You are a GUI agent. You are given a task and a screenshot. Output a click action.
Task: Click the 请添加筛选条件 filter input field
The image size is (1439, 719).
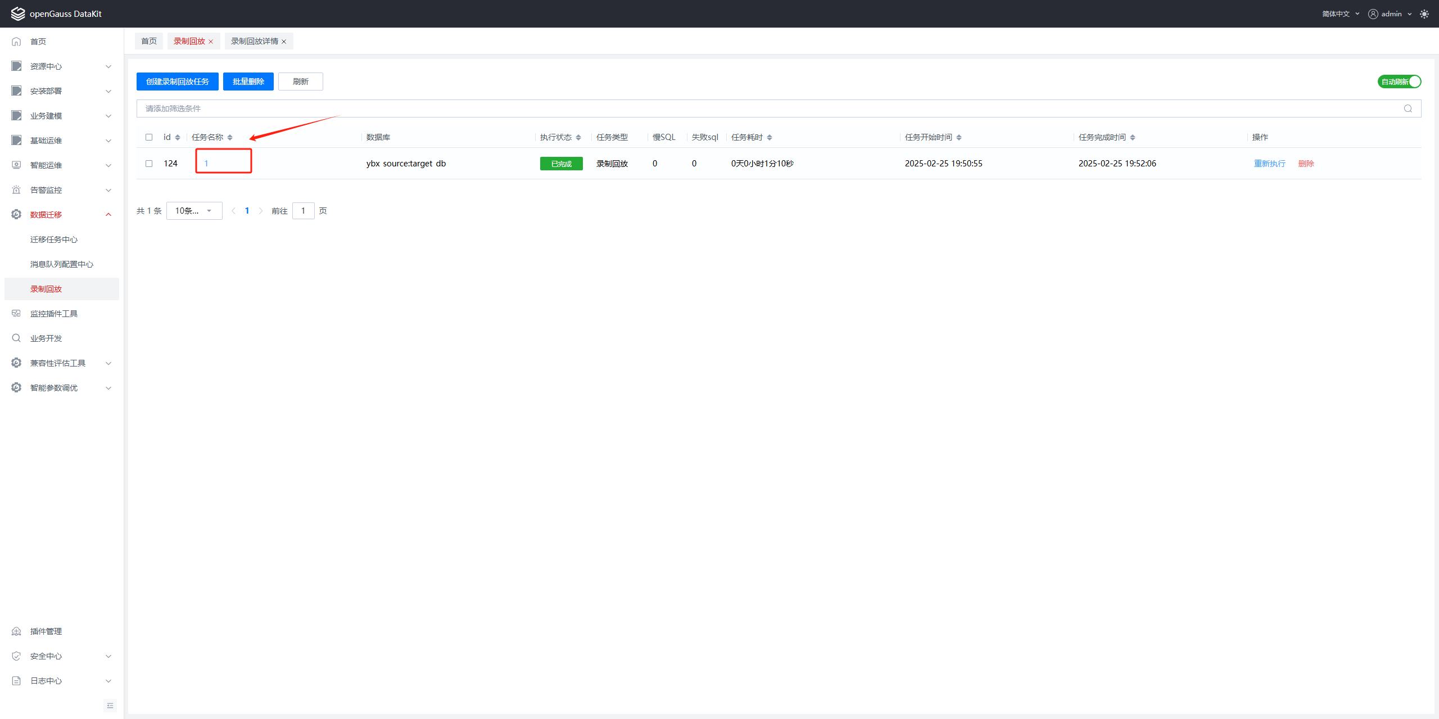(x=731, y=108)
